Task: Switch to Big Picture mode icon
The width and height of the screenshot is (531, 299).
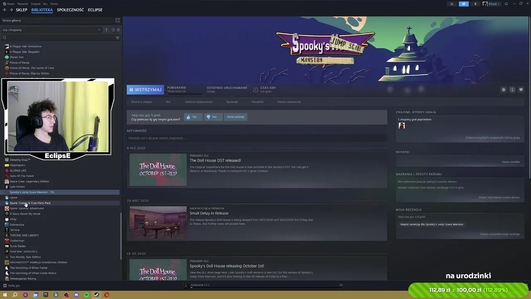Action: (506, 4)
